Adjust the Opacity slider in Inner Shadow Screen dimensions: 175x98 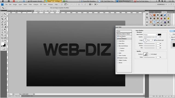pos(149,37)
